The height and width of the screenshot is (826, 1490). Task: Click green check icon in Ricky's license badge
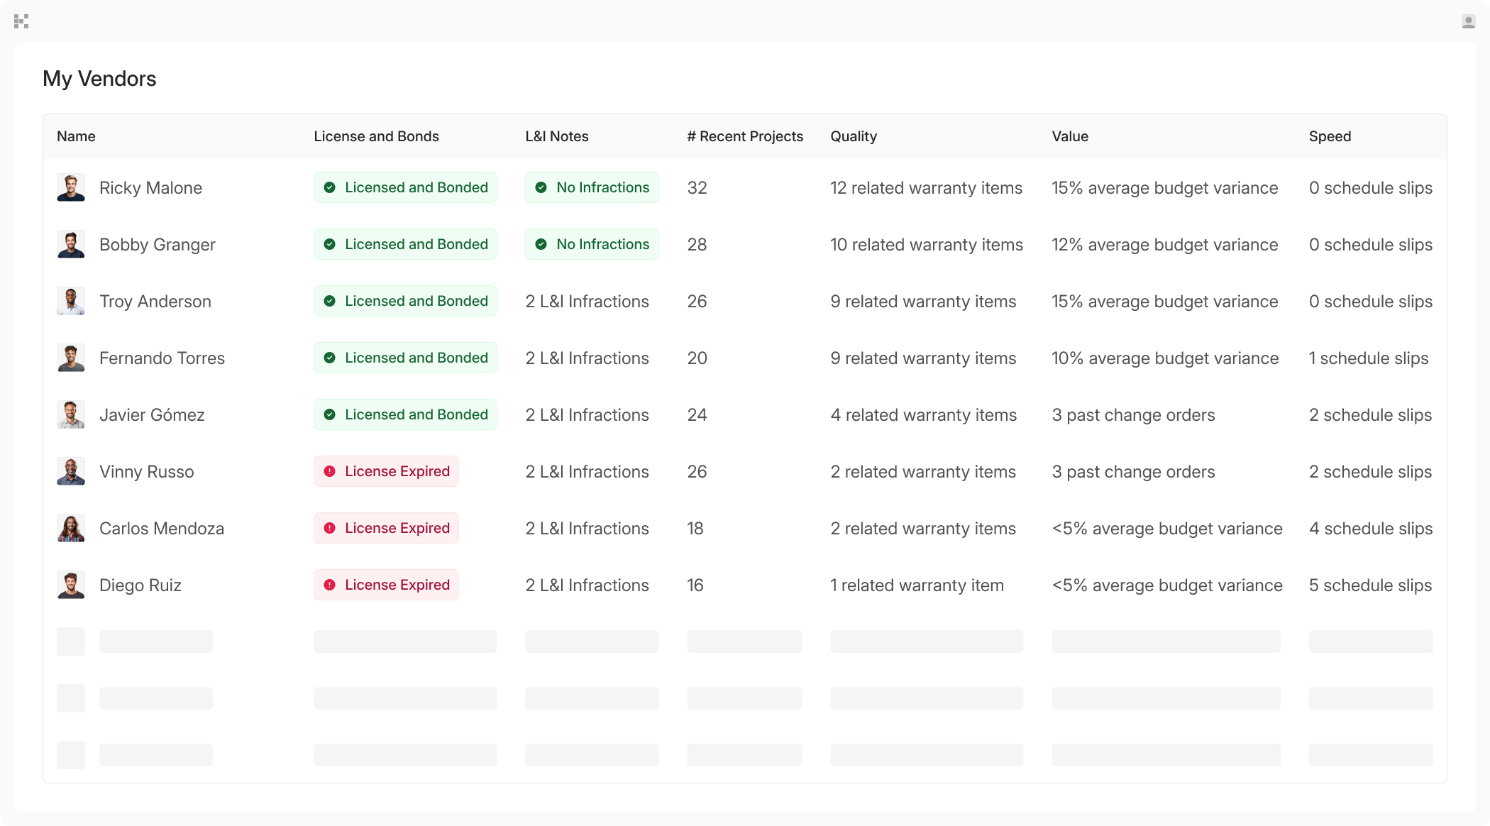click(x=329, y=187)
